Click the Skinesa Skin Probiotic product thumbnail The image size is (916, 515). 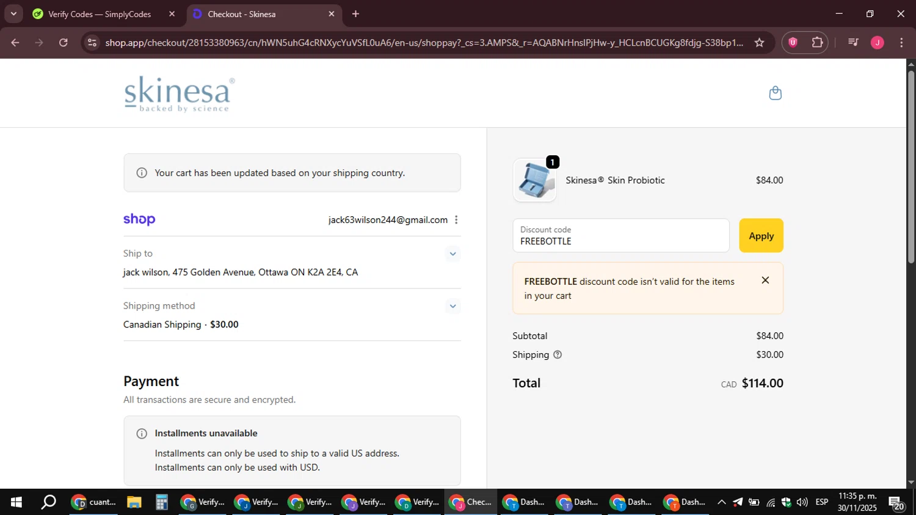[x=535, y=180]
